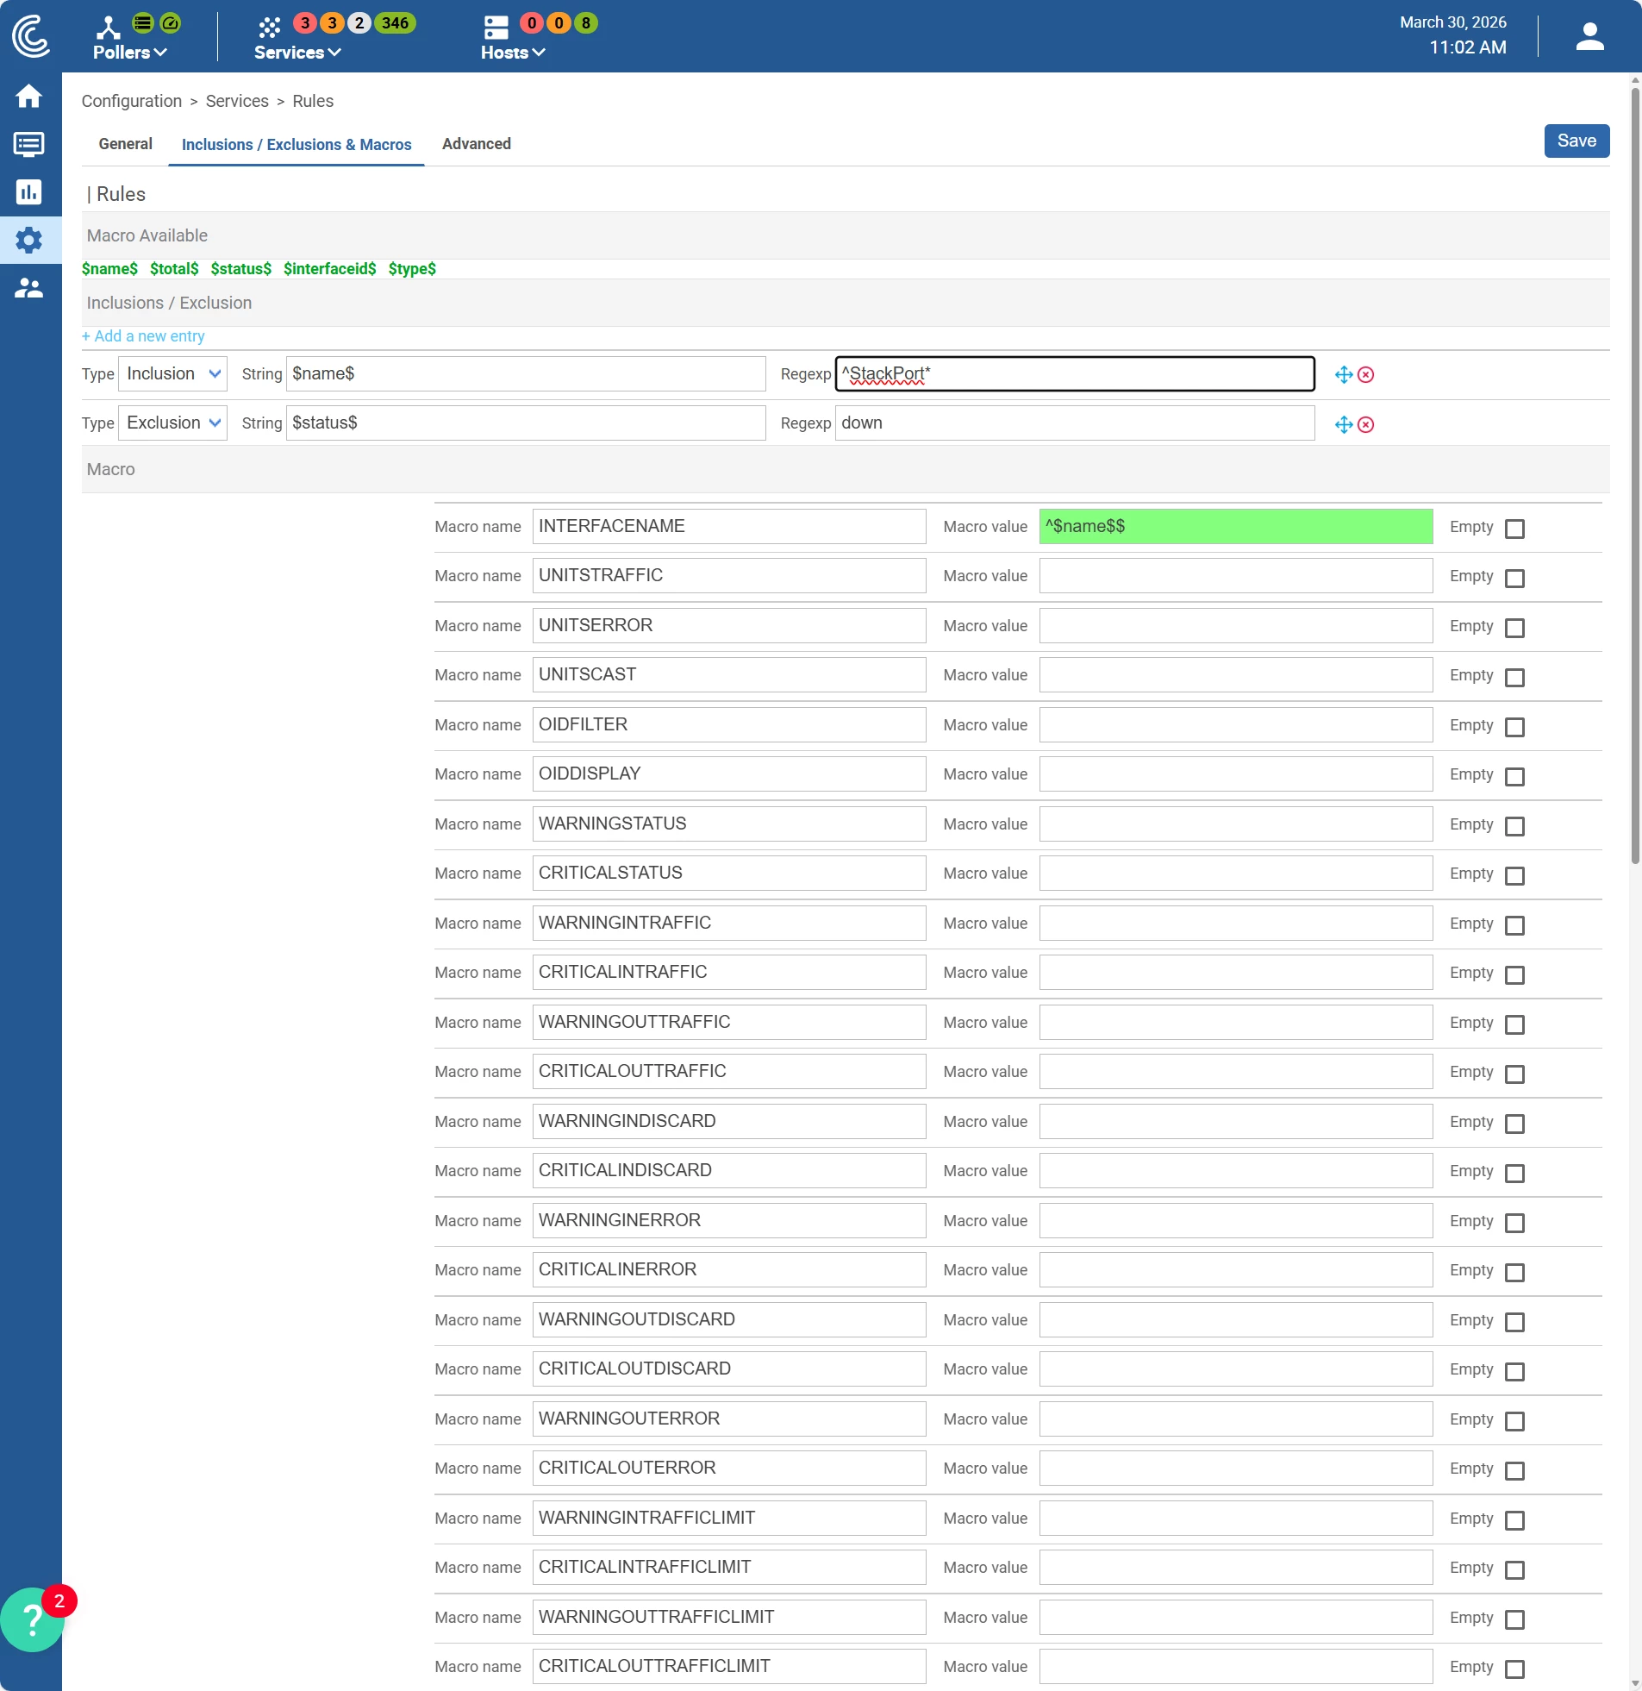Expand the Pollers menu
This screenshot has width=1642, height=1691.
[x=129, y=53]
